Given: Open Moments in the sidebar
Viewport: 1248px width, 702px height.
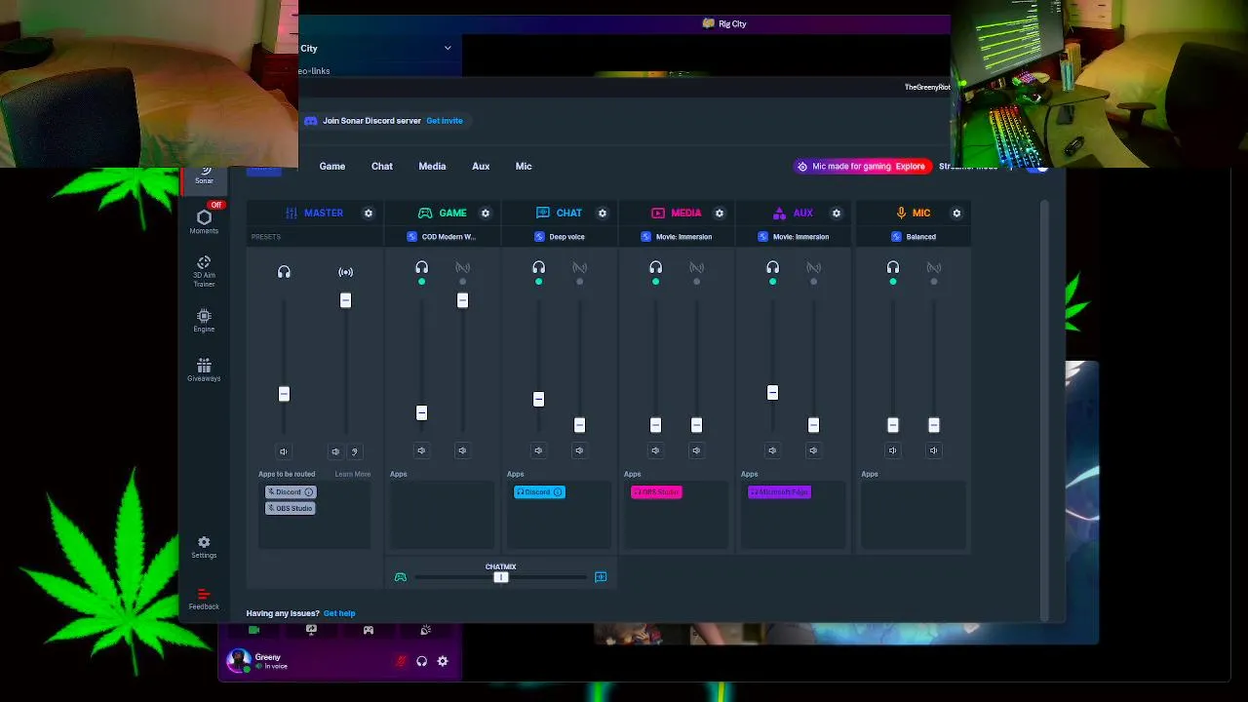Looking at the screenshot, I should click(204, 221).
